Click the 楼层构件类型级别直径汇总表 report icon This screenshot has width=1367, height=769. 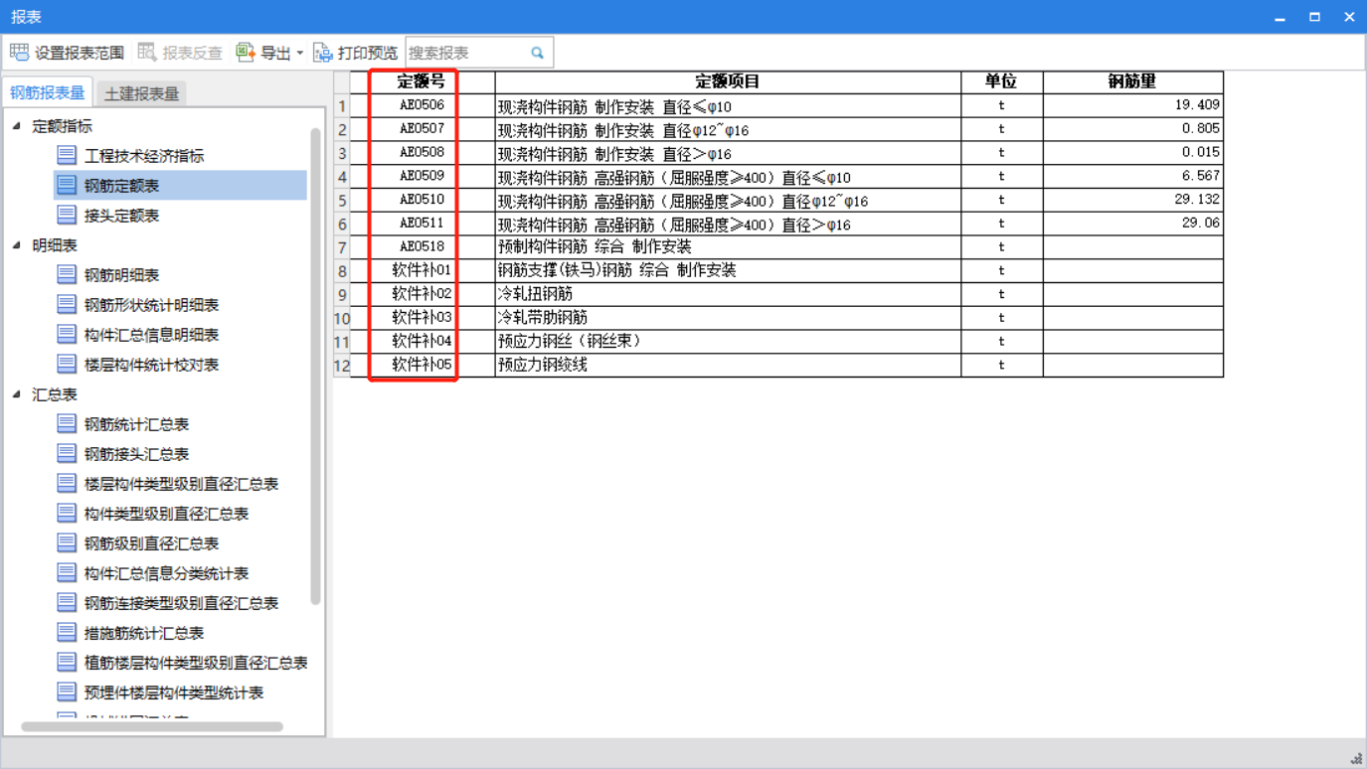click(x=67, y=483)
